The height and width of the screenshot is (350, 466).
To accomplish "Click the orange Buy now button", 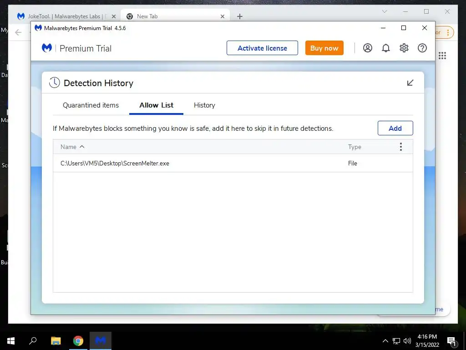I will [x=324, y=48].
